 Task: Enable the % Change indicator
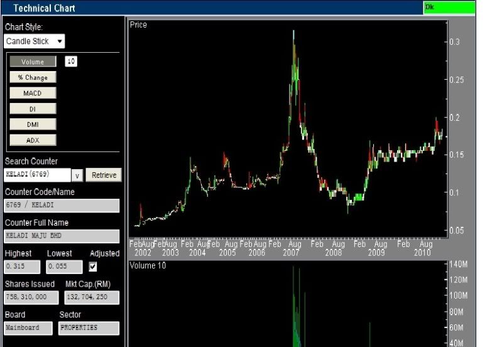[33, 77]
